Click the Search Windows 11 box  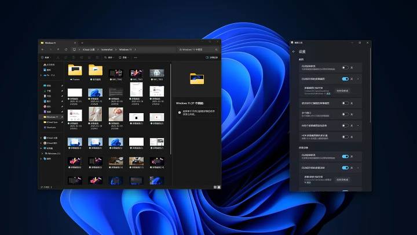tap(199, 49)
